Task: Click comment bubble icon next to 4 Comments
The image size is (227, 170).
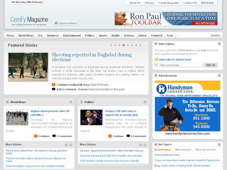Action: 128,136
